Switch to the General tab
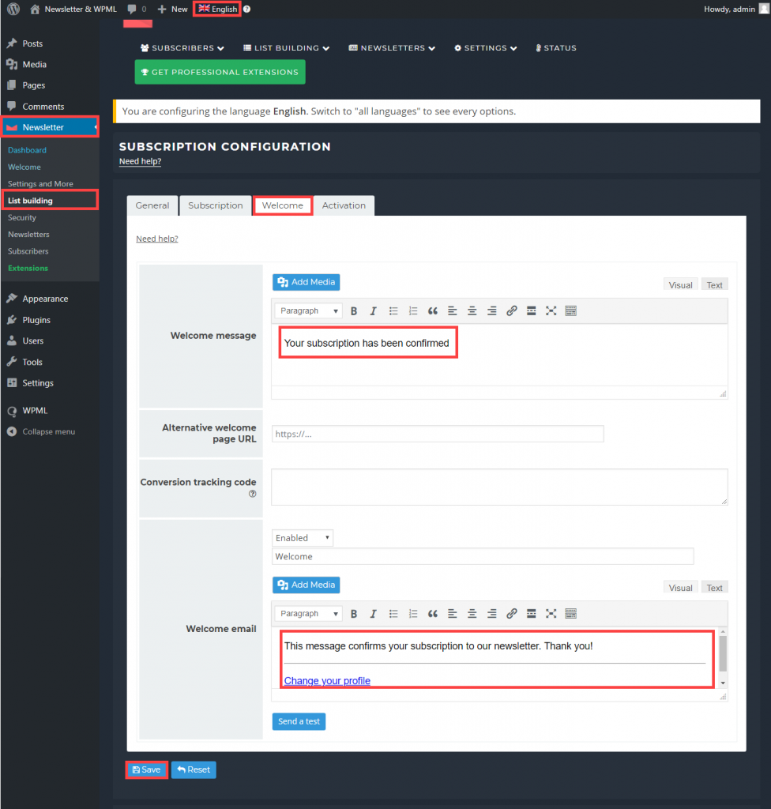The width and height of the screenshot is (771, 809). click(152, 205)
